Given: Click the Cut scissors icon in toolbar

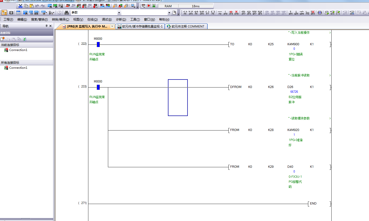Looking at the screenshot, I should pos(21,6).
